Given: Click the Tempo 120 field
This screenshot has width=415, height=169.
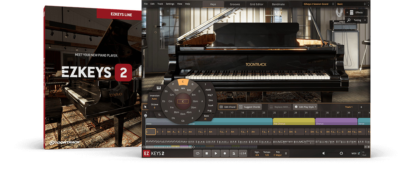Looking at the screenshot, I should [267, 153].
